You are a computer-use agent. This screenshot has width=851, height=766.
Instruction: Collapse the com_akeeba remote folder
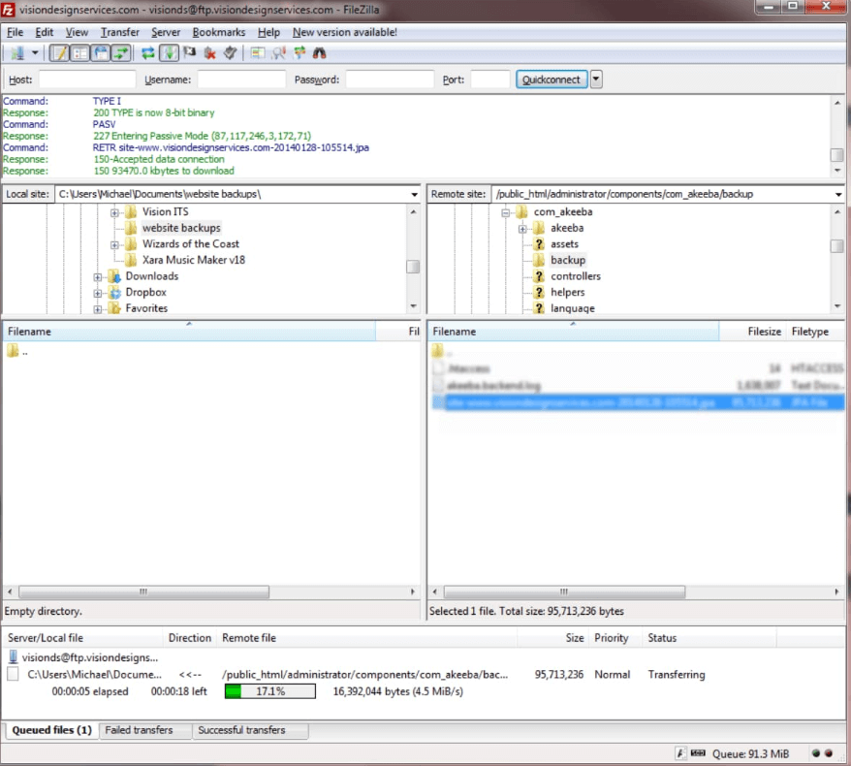(x=506, y=212)
